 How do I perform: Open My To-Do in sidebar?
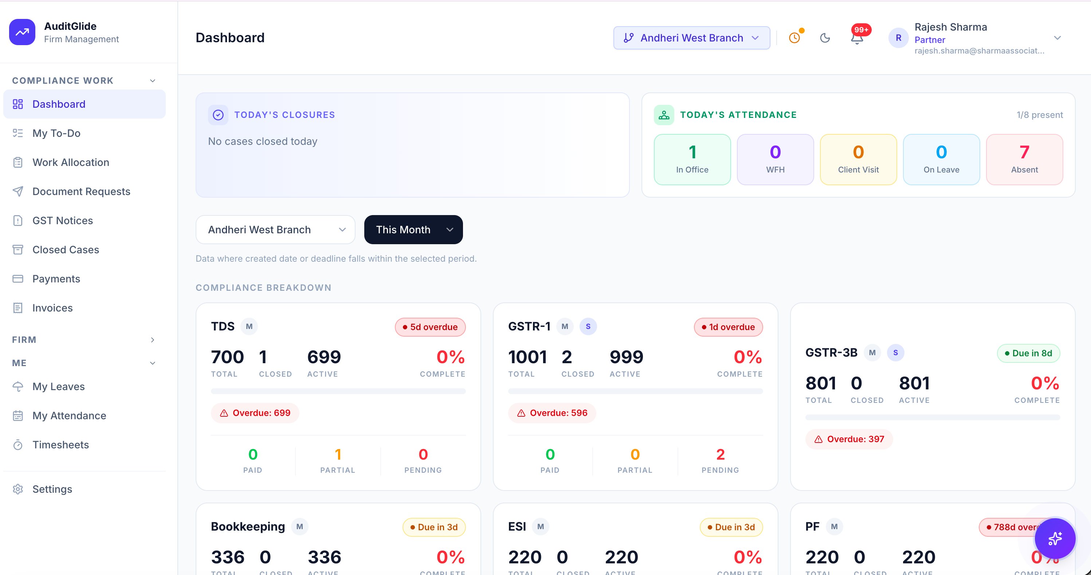pos(85,133)
